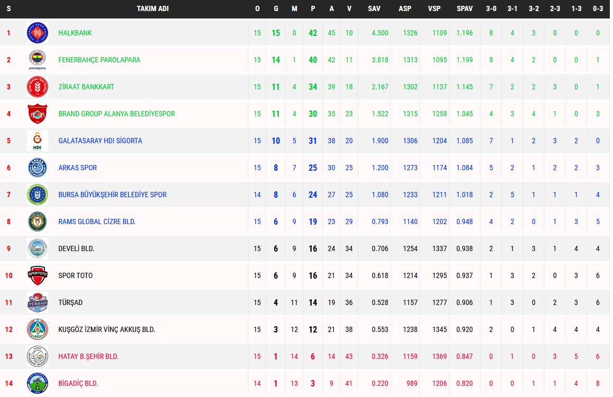Select the Türşad team logo
Viewport: 613px width, 397px height.
coord(38,302)
